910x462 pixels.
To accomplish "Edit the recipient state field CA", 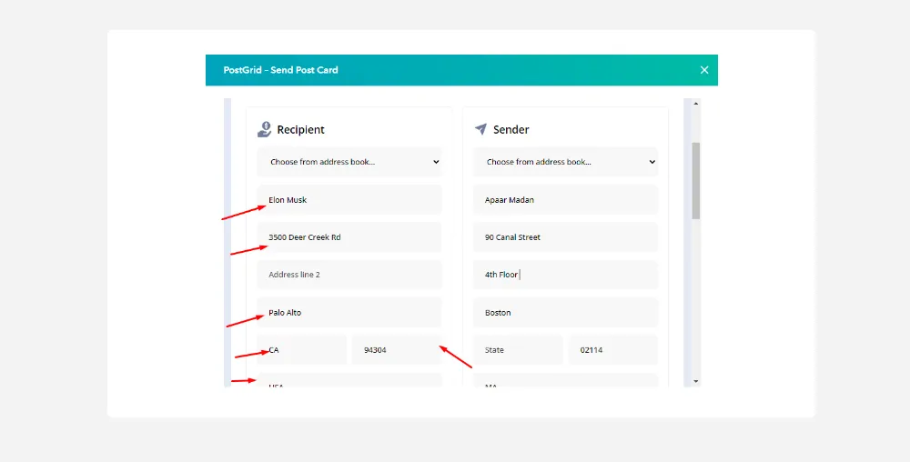I will click(302, 350).
